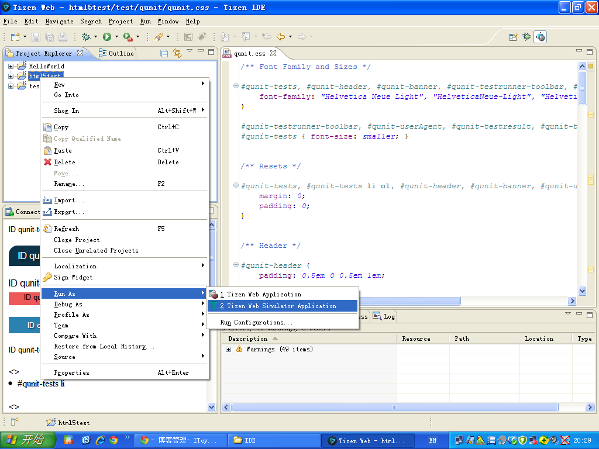Open Project Explorer view menu triangle
Viewport: 599px width, 449px height.
point(190,51)
